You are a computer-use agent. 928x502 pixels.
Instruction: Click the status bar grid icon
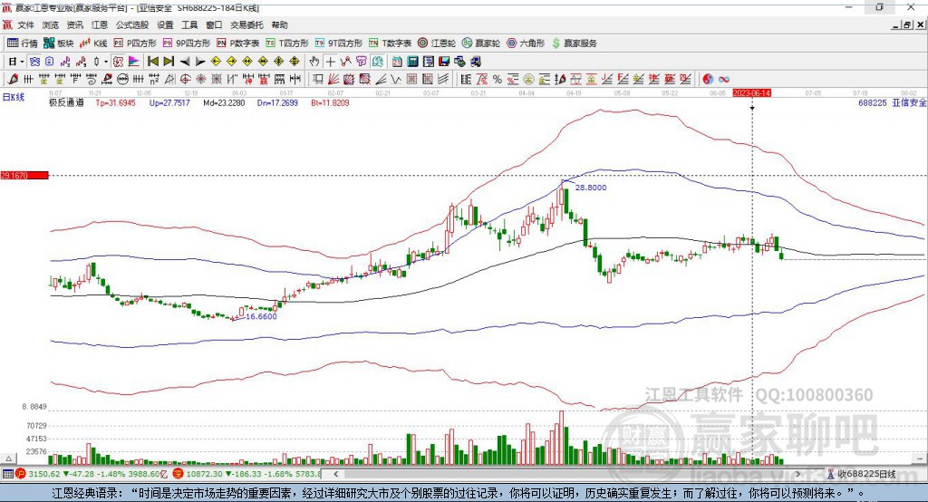coord(7,474)
